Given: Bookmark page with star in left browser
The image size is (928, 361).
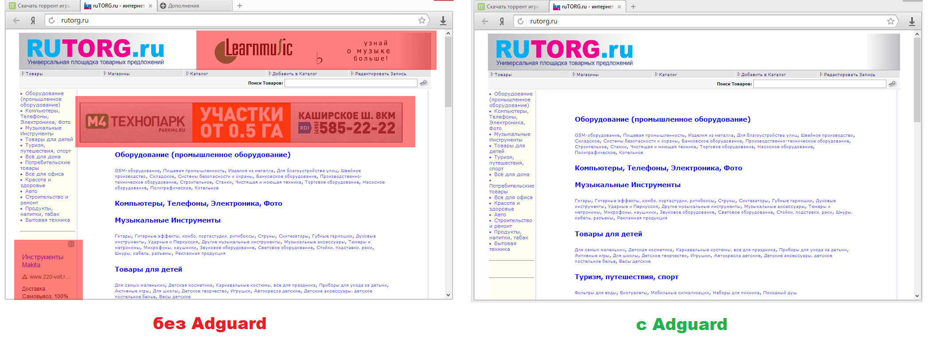Looking at the screenshot, I should click(x=422, y=20).
